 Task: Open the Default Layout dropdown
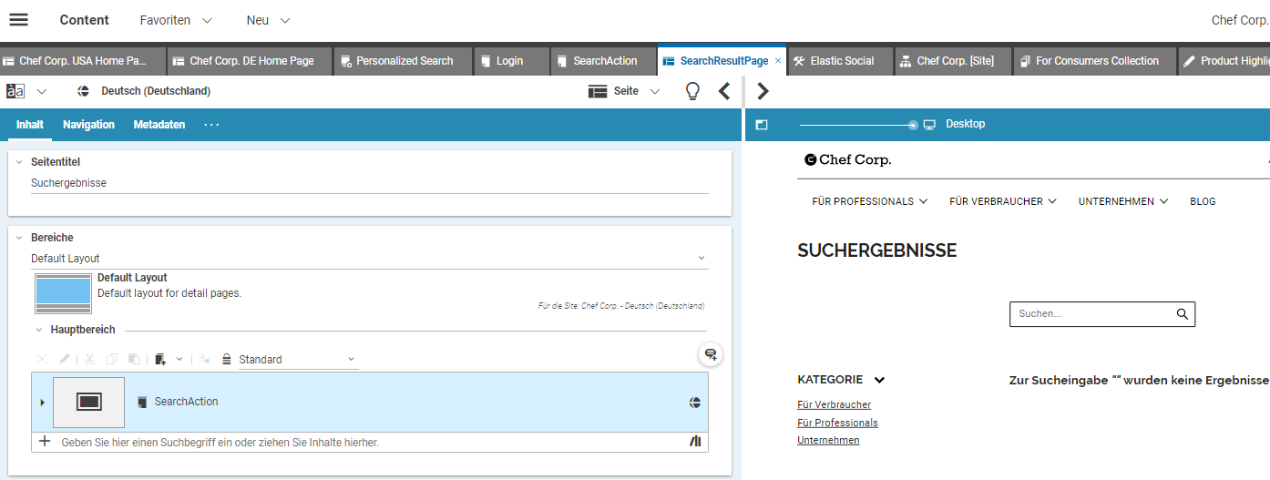click(701, 259)
